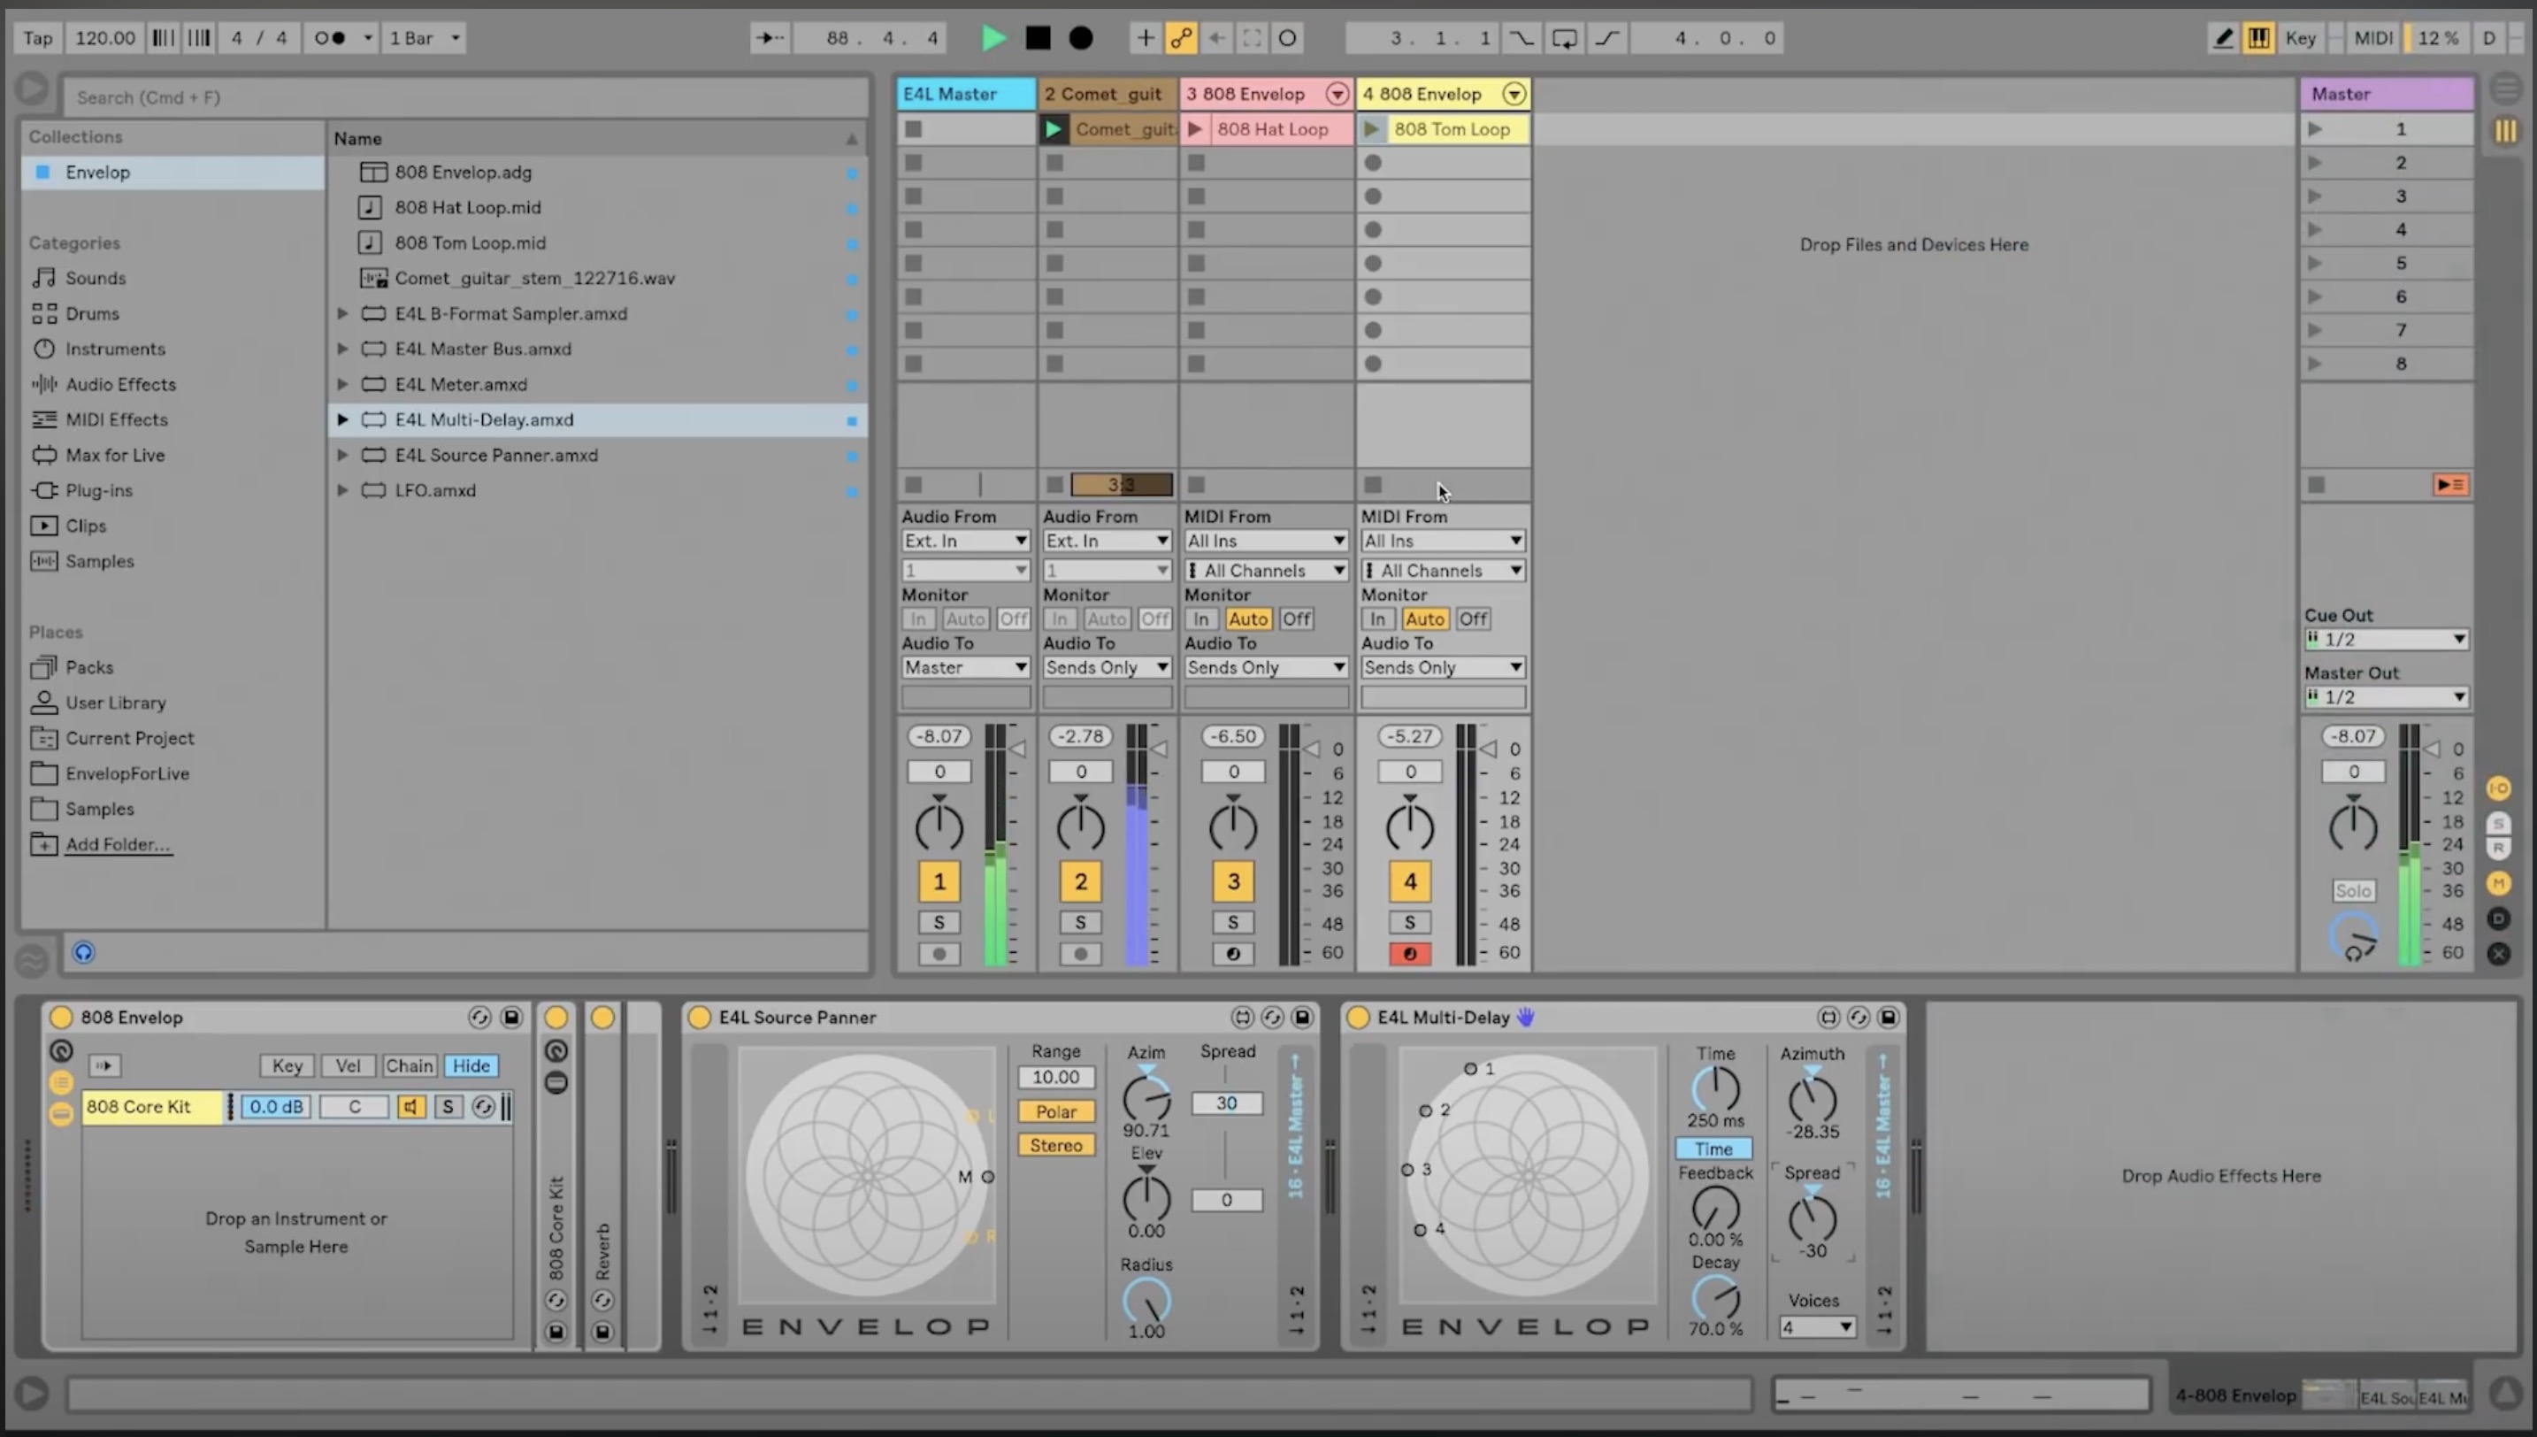This screenshot has width=2537, height=1437.
Task: Expand E4L Source Panner.amxd in browser
Action: point(342,455)
